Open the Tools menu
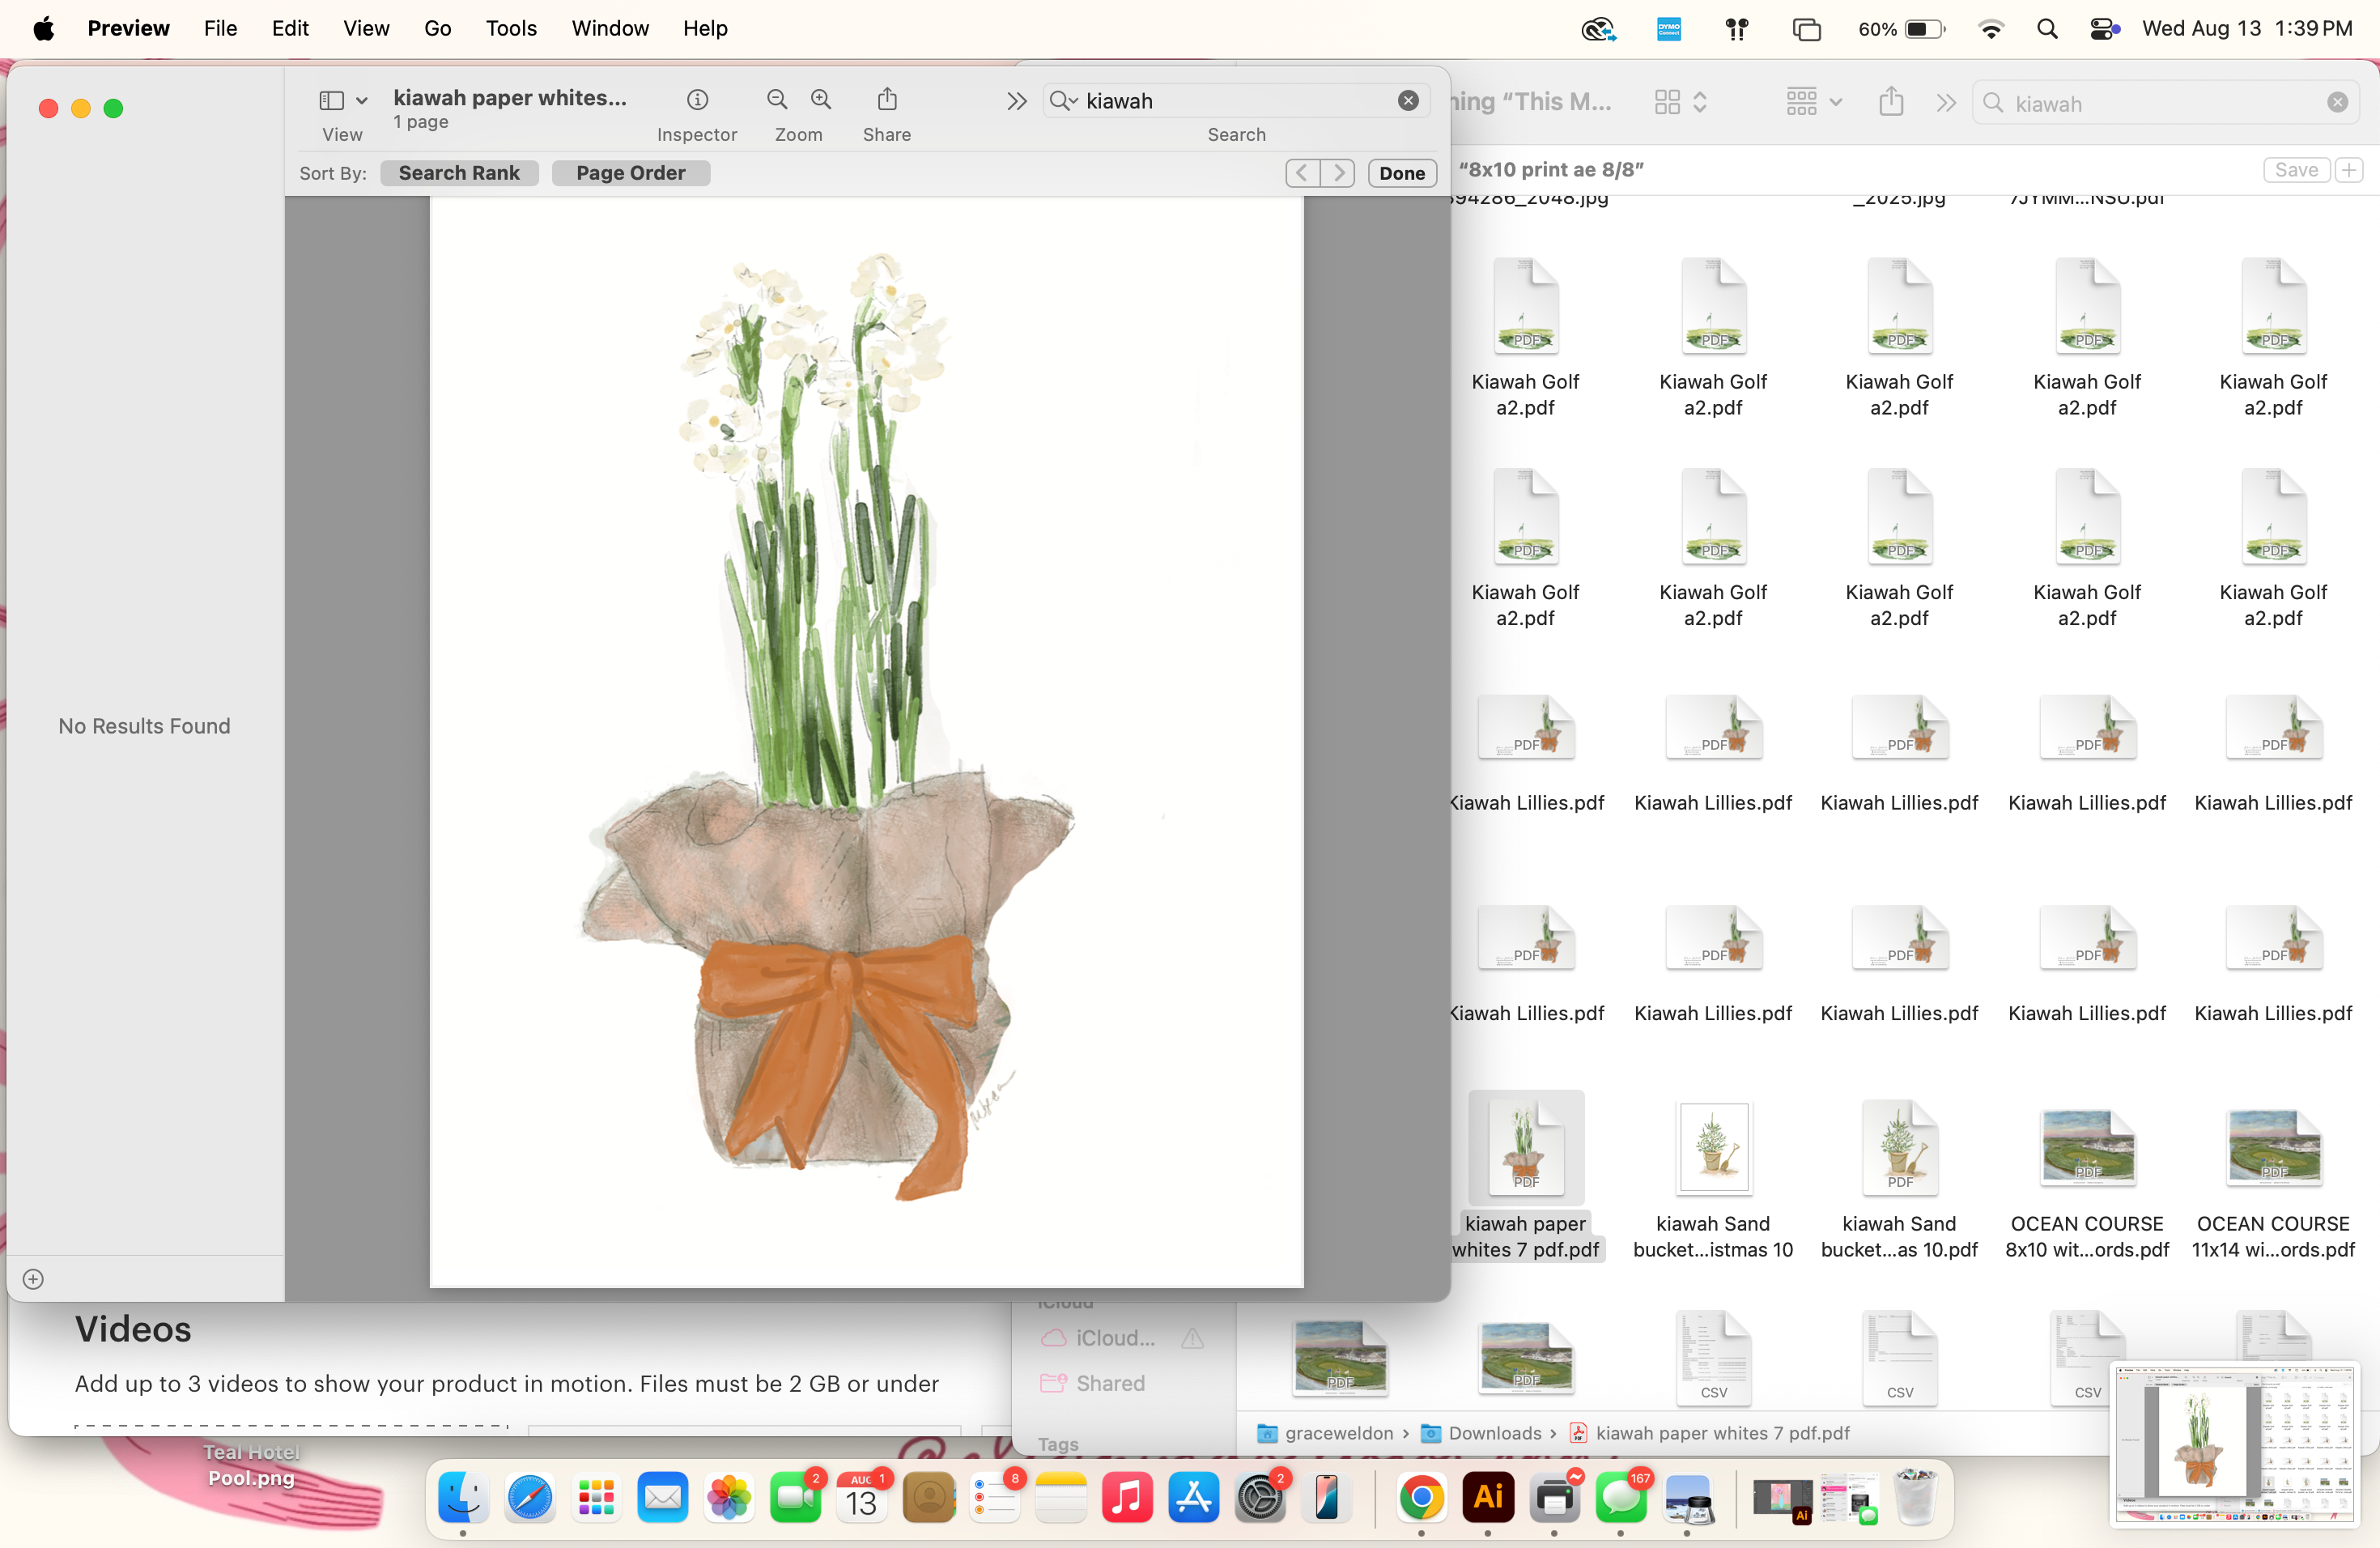This screenshot has width=2380, height=1548. coord(511,28)
